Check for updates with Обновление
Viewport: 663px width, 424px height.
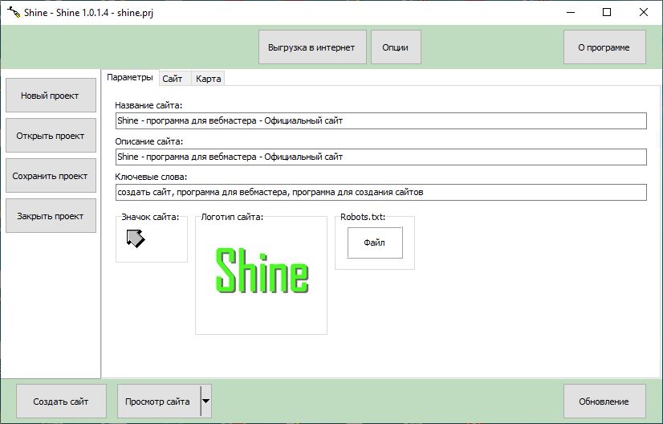[604, 401]
